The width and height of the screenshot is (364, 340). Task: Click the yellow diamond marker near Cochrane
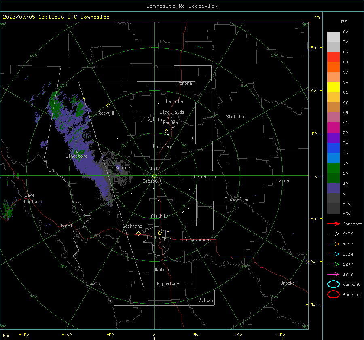coord(139,233)
